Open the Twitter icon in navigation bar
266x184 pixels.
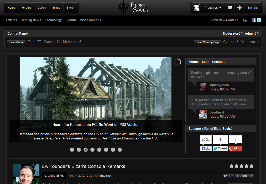(259, 20)
